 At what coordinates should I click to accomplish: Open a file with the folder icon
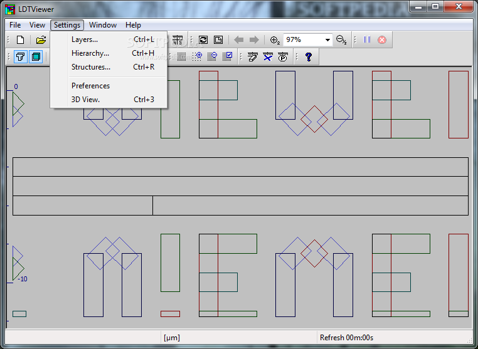coord(41,40)
